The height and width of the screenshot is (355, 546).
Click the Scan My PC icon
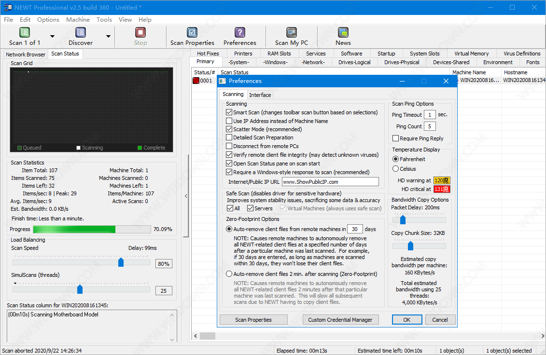292,33
